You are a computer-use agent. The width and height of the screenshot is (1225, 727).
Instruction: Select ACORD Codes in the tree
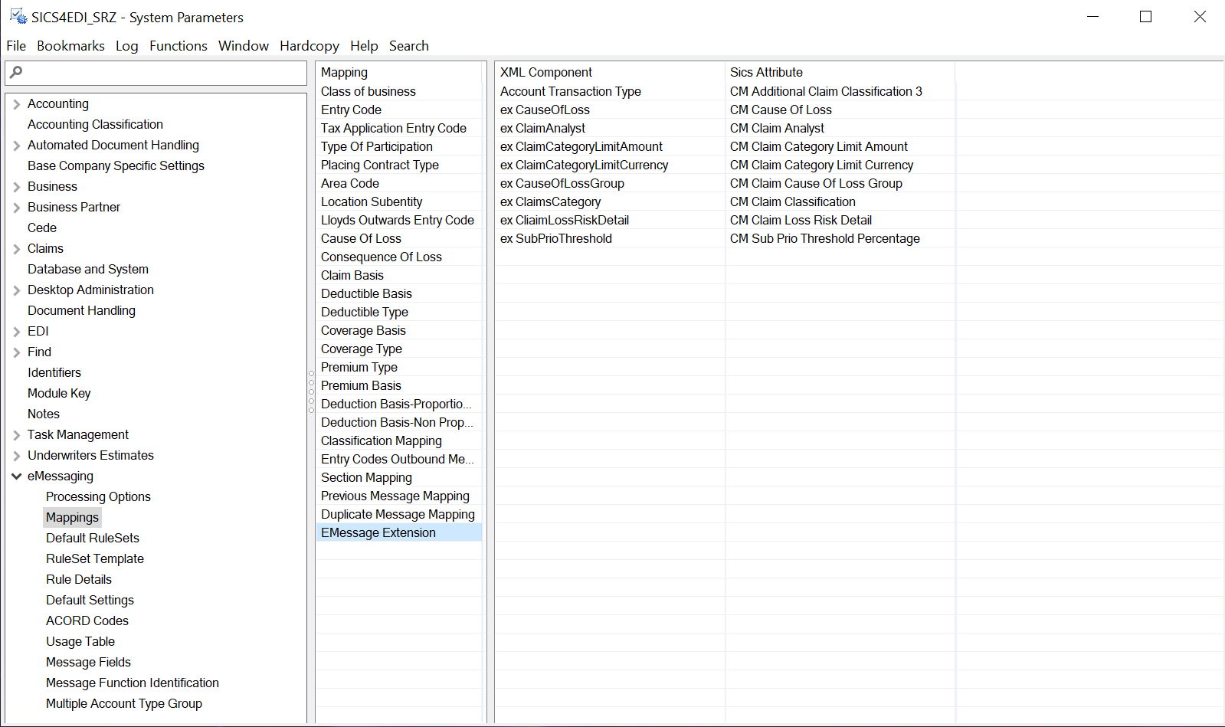pyautogui.click(x=87, y=621)
